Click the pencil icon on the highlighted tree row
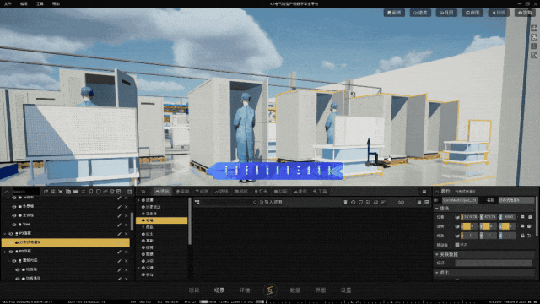Image resolution: width=540 pixels, height=304 pixels. (x=119, y=242)
